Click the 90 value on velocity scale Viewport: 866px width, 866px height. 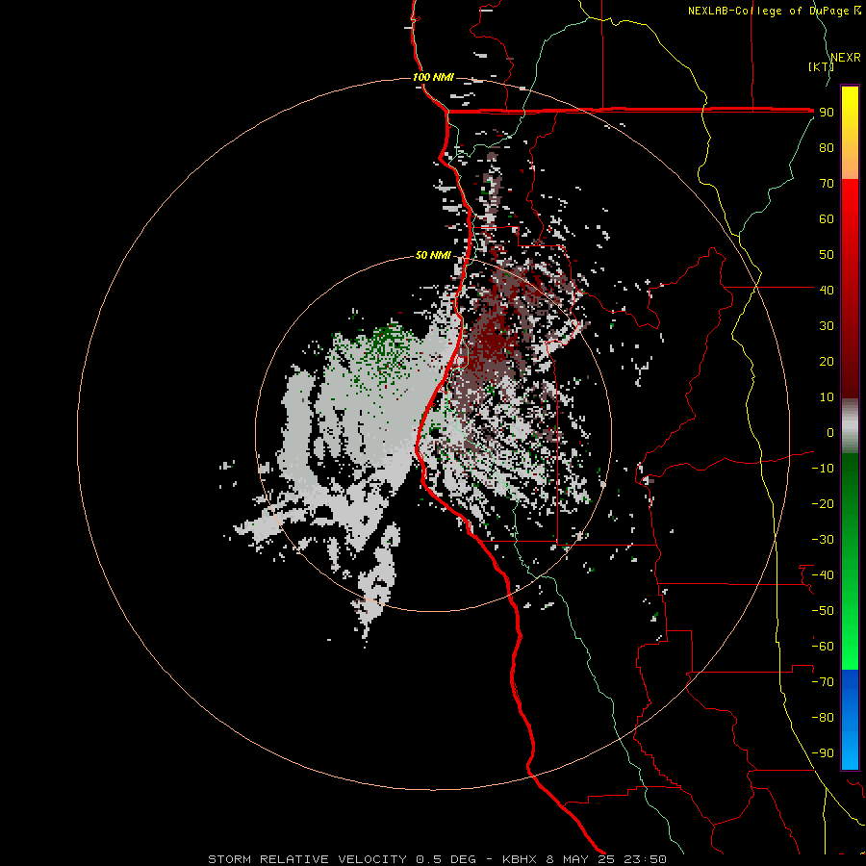click(x=827, y=113)
